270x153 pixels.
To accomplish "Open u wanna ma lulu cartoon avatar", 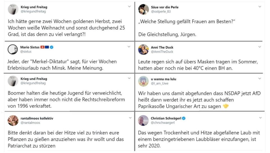I will tap(143, 81).
